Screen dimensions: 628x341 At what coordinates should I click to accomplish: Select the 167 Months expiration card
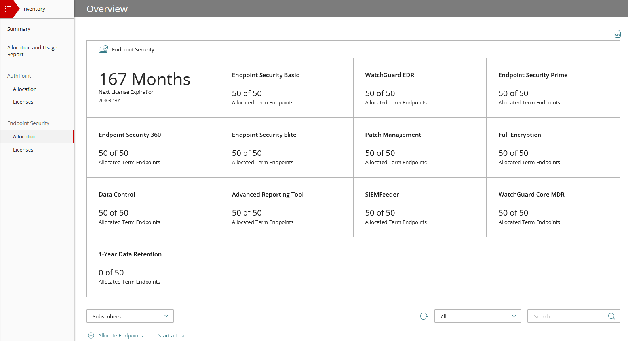pyautogui.click(x=153, y=88)
